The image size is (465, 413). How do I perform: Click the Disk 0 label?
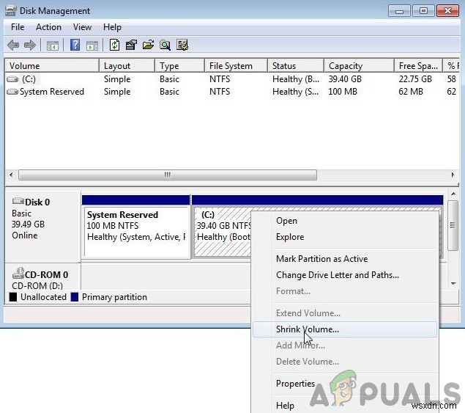37,202
